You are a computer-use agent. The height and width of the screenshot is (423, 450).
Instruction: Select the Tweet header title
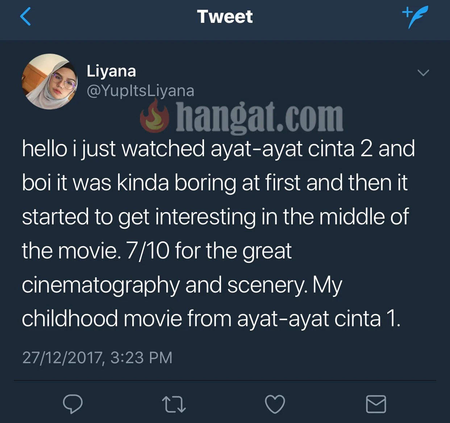pyautogui.click(x=225, y=17)
